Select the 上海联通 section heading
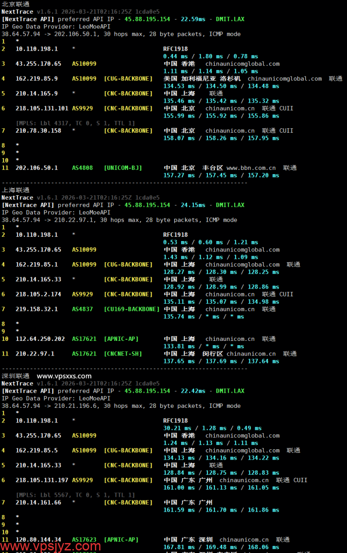Screen dimensions: 347x553 coord(16,190)
